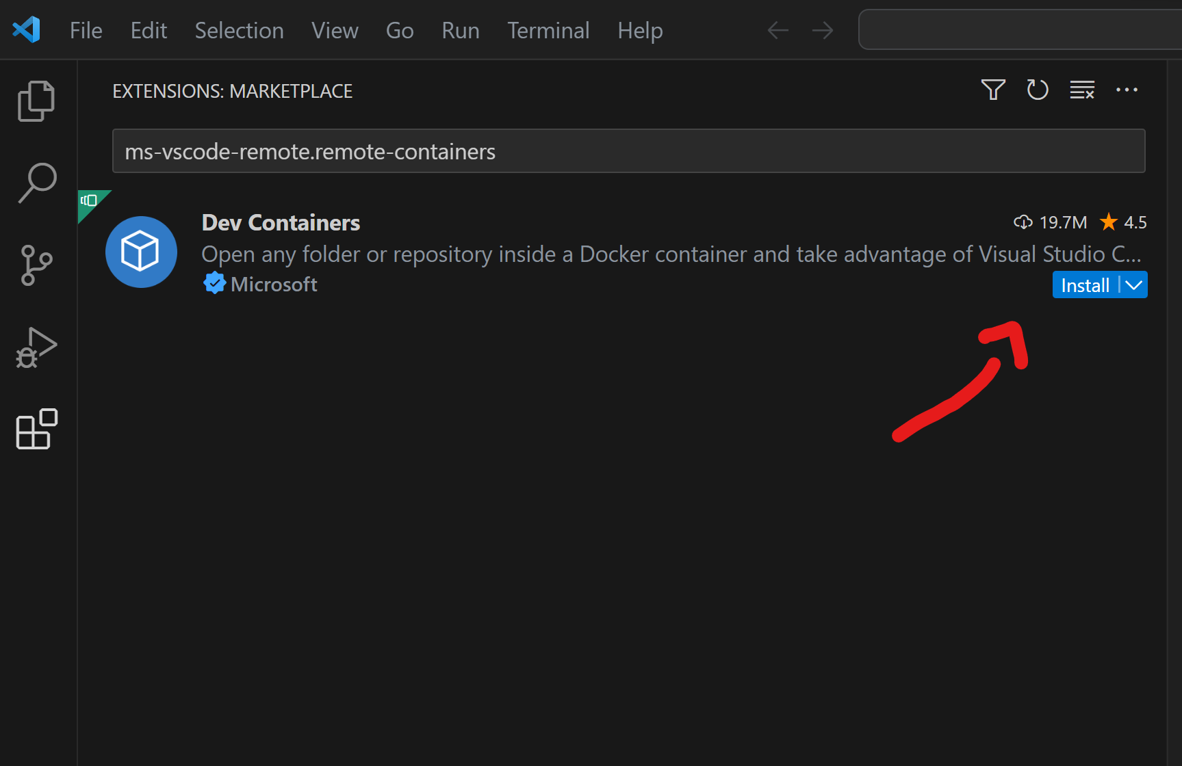Open the Go menu
The width and height of the screenshot is (1182, 766).
[x=400, y=30]
